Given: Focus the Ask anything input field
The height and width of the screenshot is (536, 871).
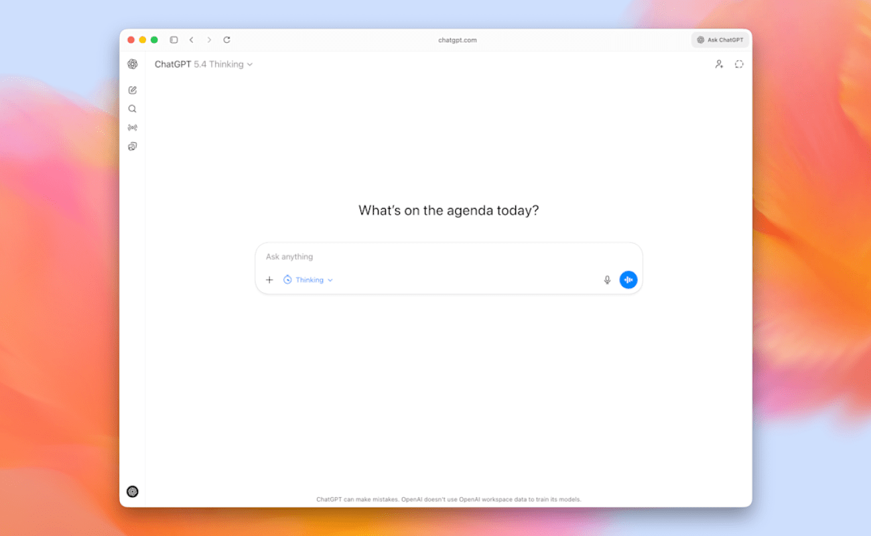Looking at the screenshot, I should coord(442,257).
